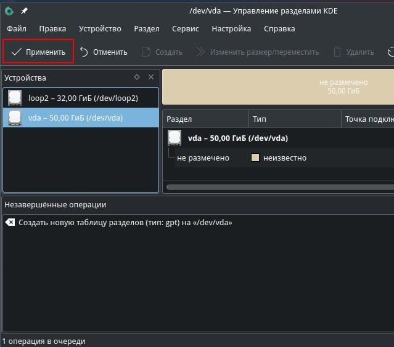Click Resize/Move (Изменить размер/переместить) toolbar item

click(x=258, y=52)
